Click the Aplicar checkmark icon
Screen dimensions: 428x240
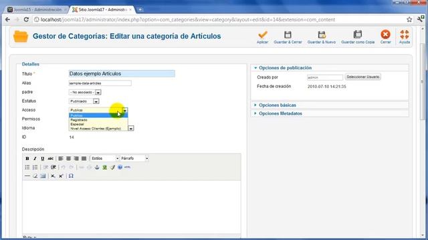263,35
